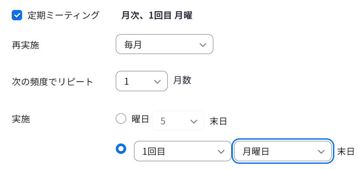The width and height of the screenshot is (359, 169).
Task: Click chevron arrow beside 月数 label
Action: pyautogui.click(x=157, y=82)
